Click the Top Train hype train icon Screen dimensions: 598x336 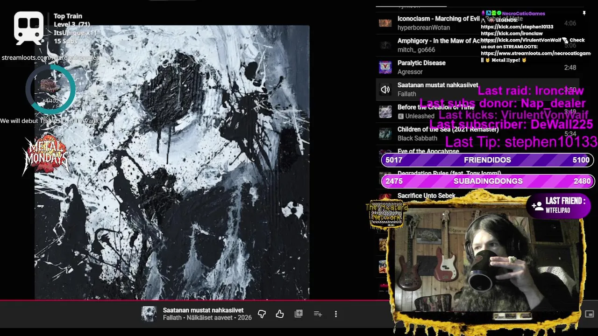pos(29,28)
